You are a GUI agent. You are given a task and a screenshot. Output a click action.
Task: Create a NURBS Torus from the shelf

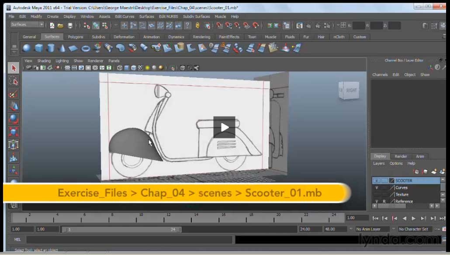86,48
